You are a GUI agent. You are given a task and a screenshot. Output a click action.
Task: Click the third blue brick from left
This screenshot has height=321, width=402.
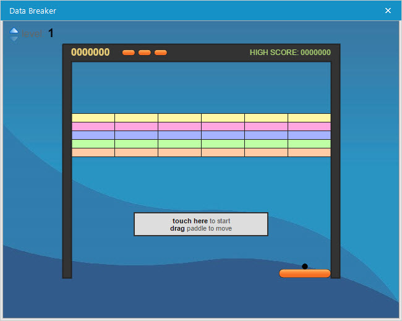179,135
